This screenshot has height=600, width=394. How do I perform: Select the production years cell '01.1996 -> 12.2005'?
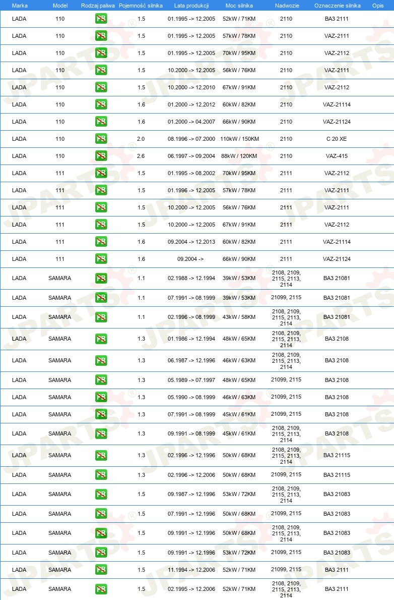191,191
